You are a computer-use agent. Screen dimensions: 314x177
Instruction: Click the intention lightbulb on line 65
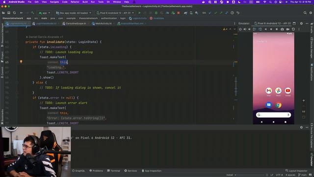pyautogui.click(x=21, y=61)
